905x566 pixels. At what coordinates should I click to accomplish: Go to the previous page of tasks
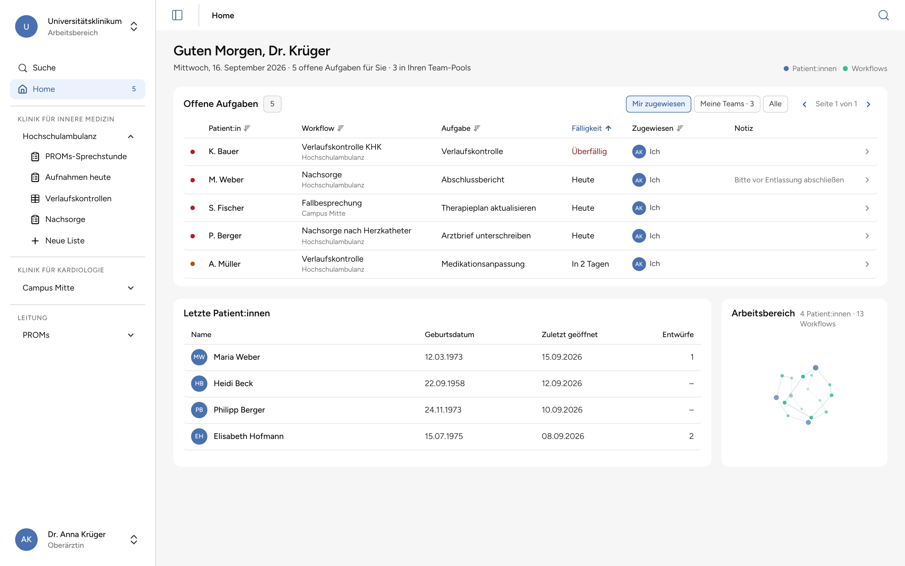pyautogui.click(x=804, y=104)
